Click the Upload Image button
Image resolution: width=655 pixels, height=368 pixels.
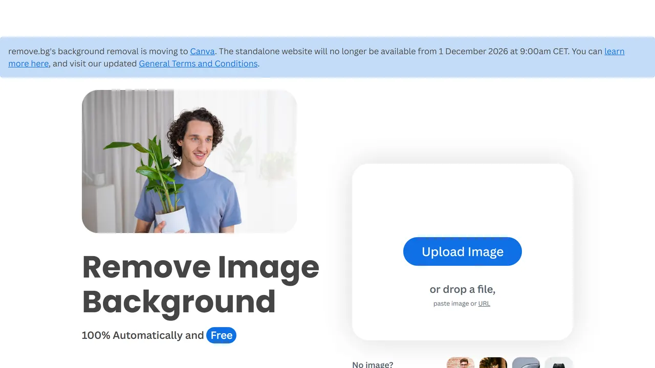click(x=463, y=251)
